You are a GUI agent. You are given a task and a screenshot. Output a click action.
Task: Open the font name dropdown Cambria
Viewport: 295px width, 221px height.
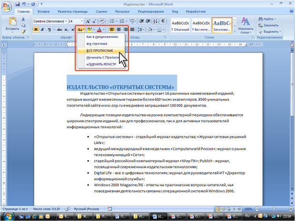coord(66,21)
